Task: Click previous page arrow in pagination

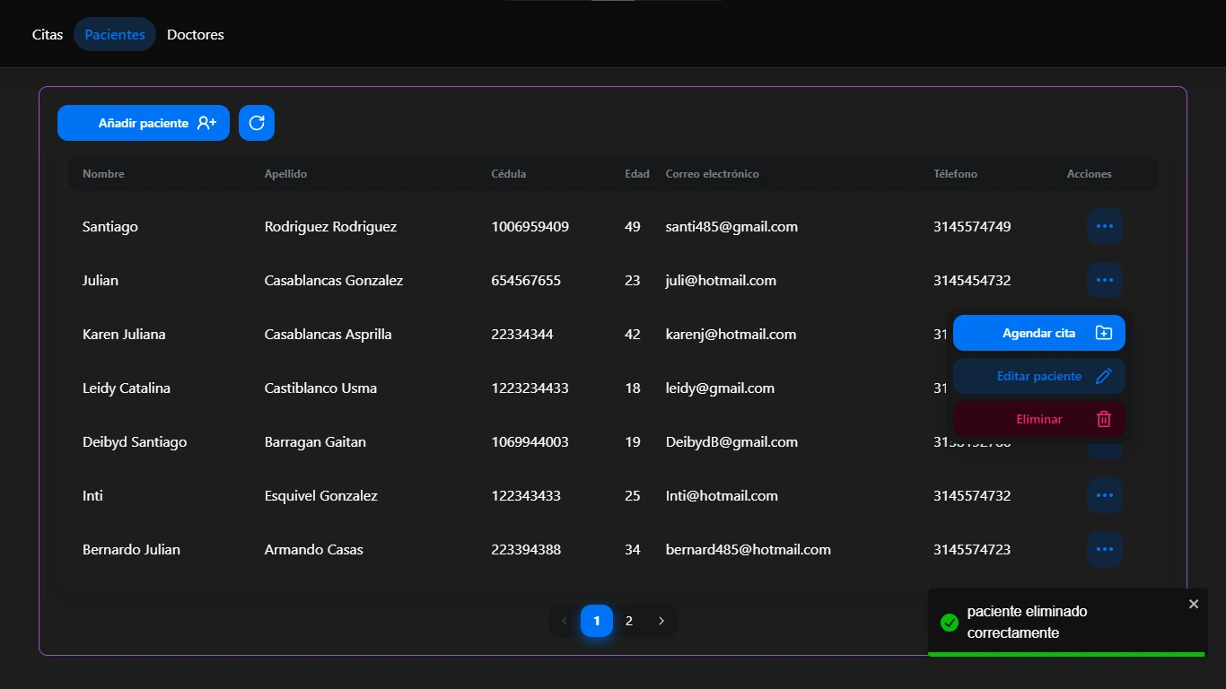Action: 565,621
